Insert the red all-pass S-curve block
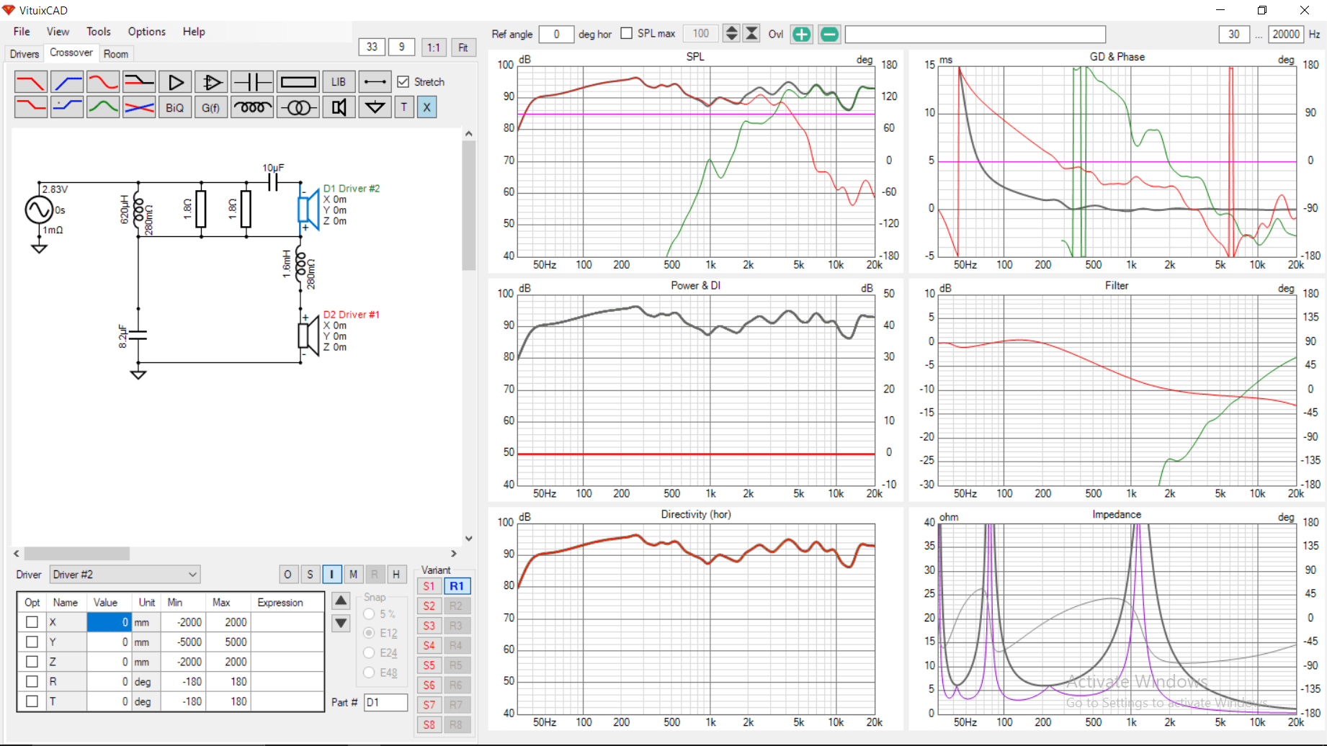The width and height of the screenshot is (1327, 746). click(x=103, y=82)
